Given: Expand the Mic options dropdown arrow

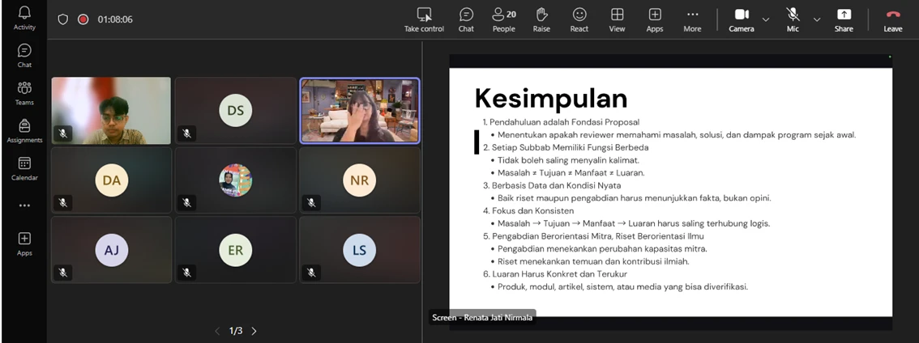Looking at the screenshot, I should [817, 19].
